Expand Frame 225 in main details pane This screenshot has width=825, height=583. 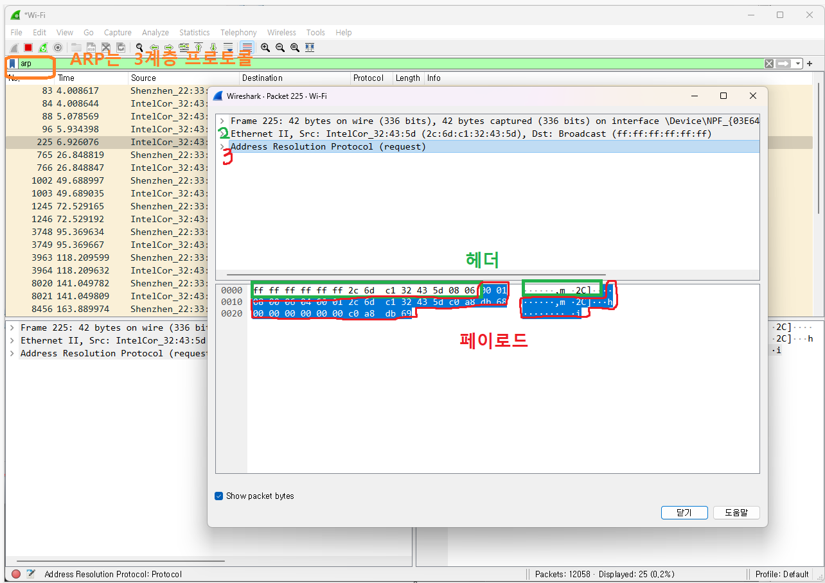point(12,327)
